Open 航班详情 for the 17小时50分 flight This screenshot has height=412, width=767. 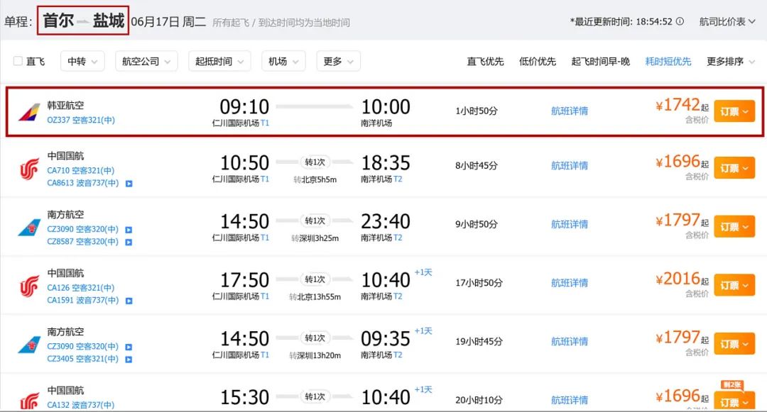tap(570, 283)
